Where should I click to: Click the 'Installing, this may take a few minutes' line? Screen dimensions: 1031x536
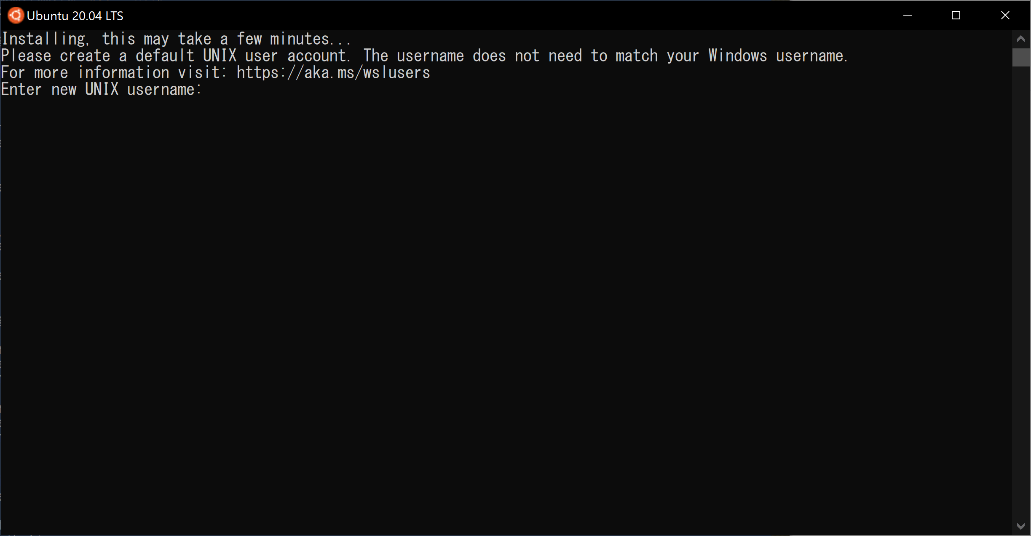tap(176, 39)
